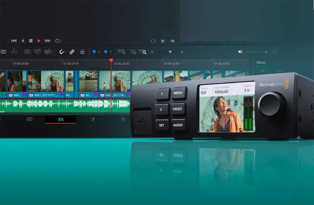
Task: Click the play reverse button
Action: [x=23, y=41]
